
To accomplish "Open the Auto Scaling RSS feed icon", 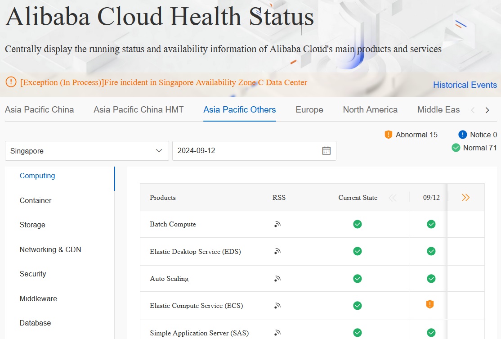I will [277, 279].
